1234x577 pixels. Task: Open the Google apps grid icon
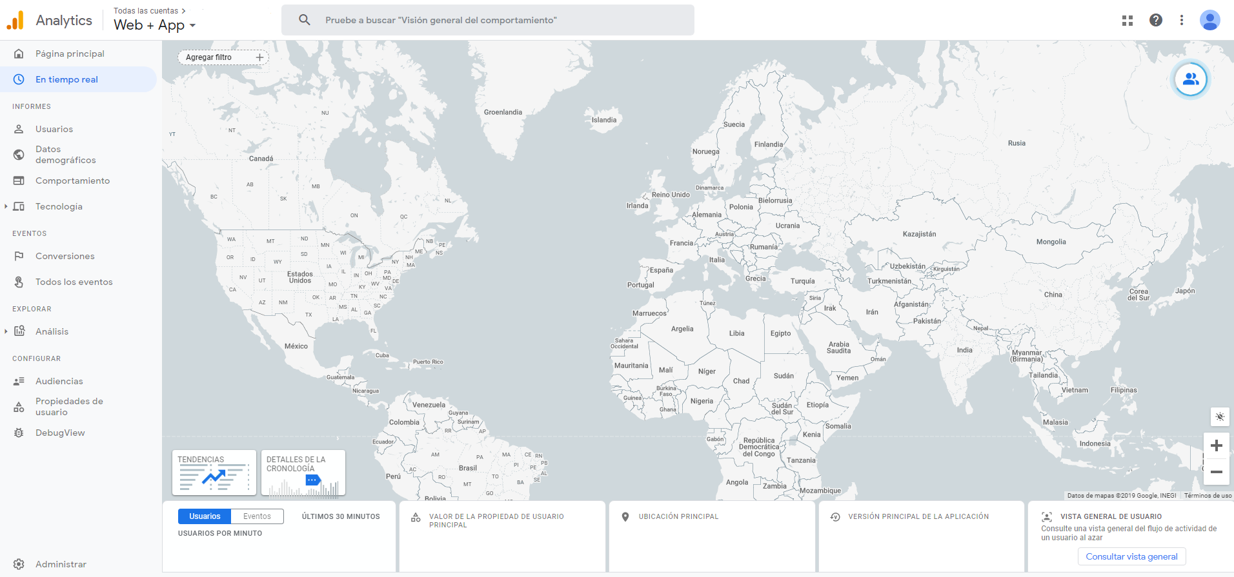tap(1128, 21)
